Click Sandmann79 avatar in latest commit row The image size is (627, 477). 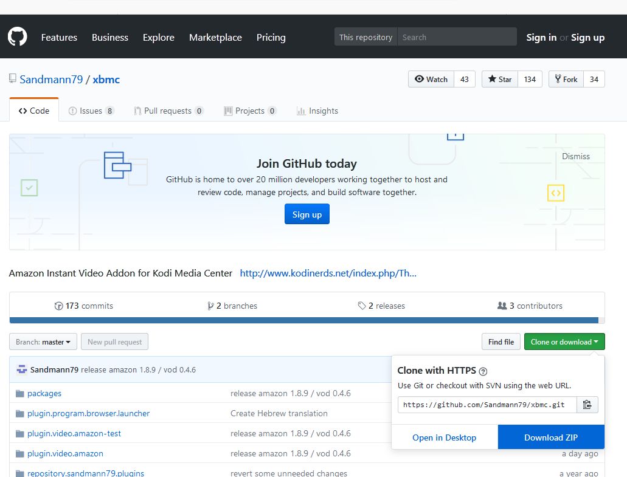(22, 369)
